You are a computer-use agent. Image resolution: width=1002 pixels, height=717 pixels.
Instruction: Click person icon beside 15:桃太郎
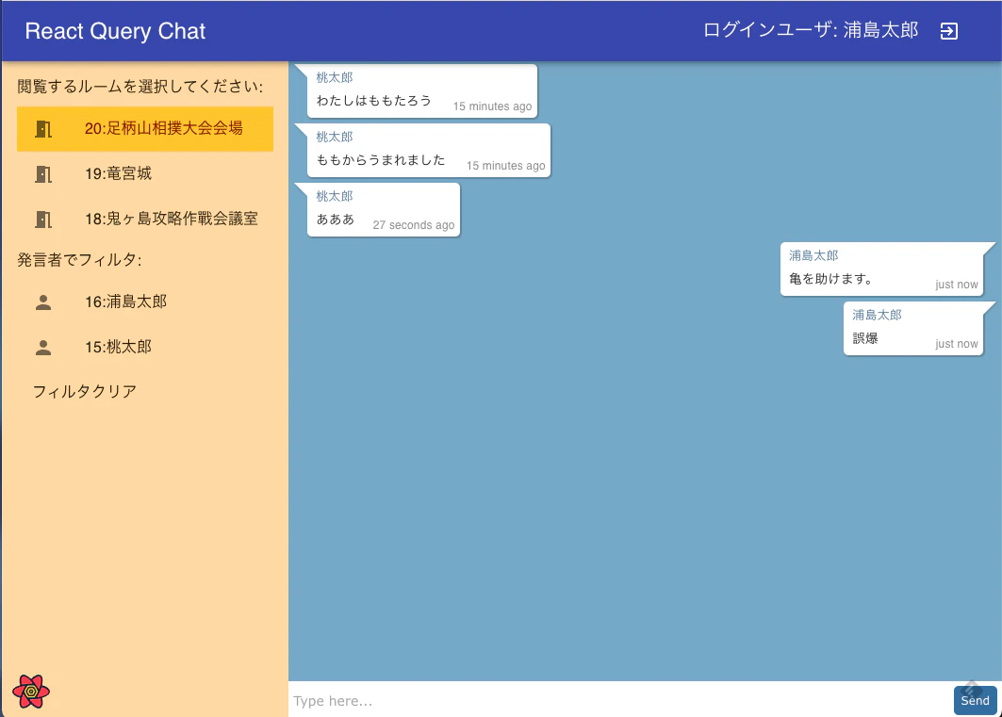[x=43, y=348]
